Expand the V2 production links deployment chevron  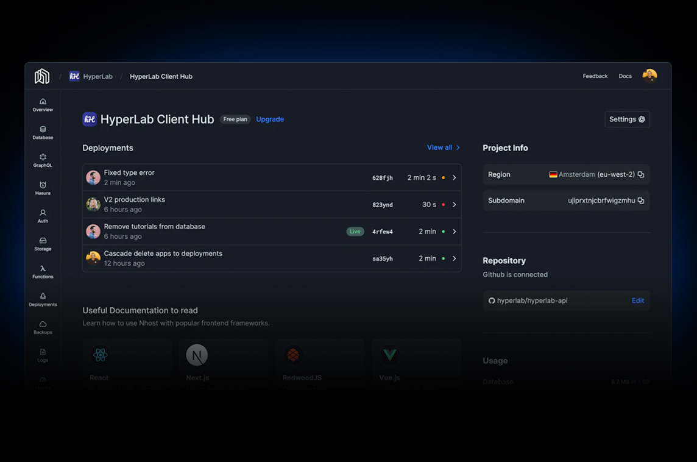(455, 205)
